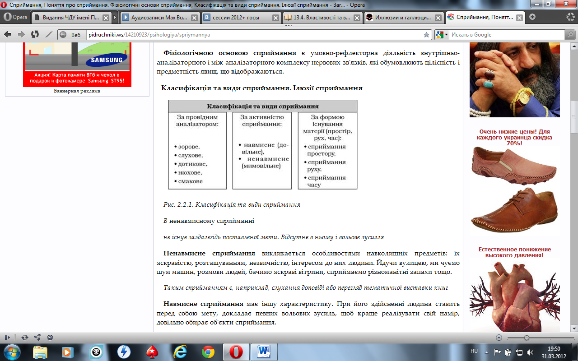Open the Windows Start menu
578x361 pixels.
[12, 352]
